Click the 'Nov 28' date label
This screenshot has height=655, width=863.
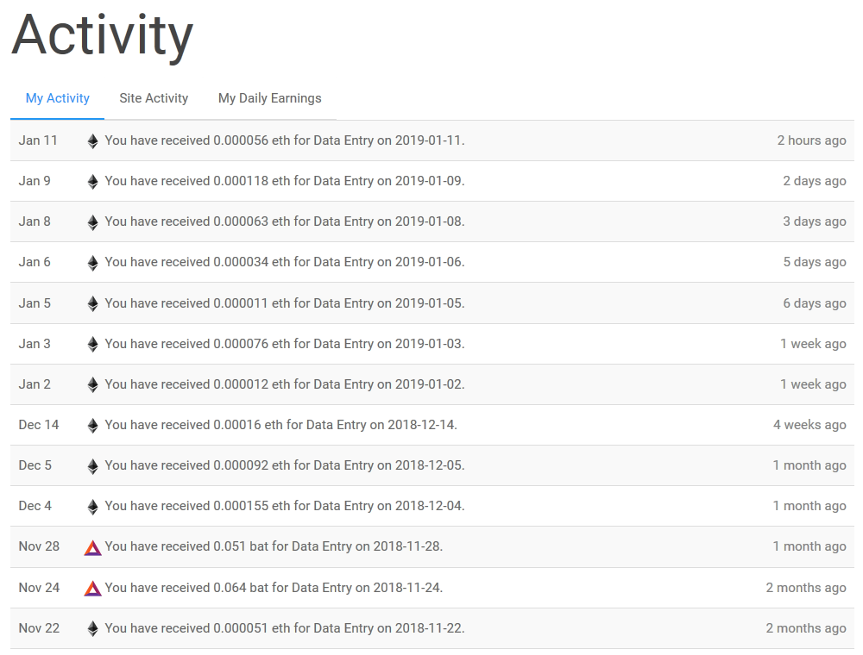39,546
